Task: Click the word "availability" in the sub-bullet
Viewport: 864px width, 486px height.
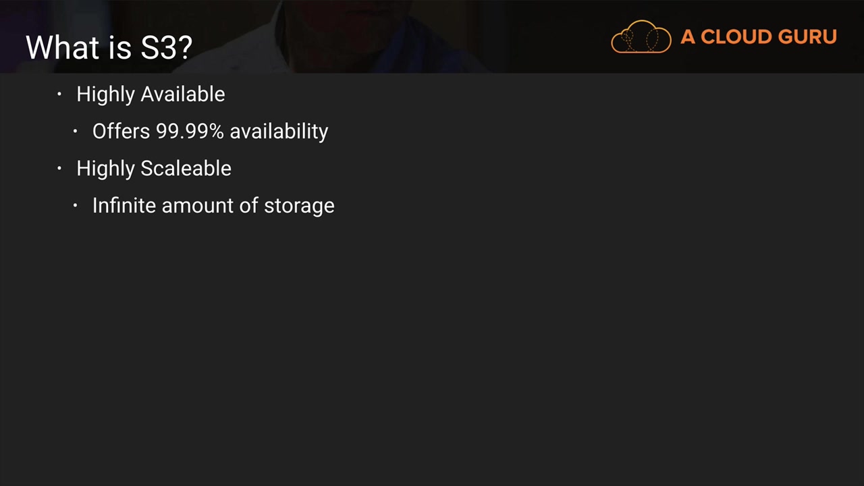Action: pyautogui.click(x=279, y=132)
